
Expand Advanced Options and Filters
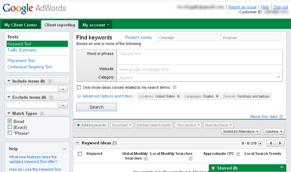[x=107, y=96]
